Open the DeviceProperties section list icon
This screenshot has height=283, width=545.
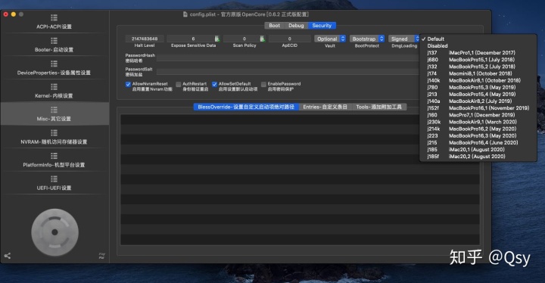(x=54, y=64)
